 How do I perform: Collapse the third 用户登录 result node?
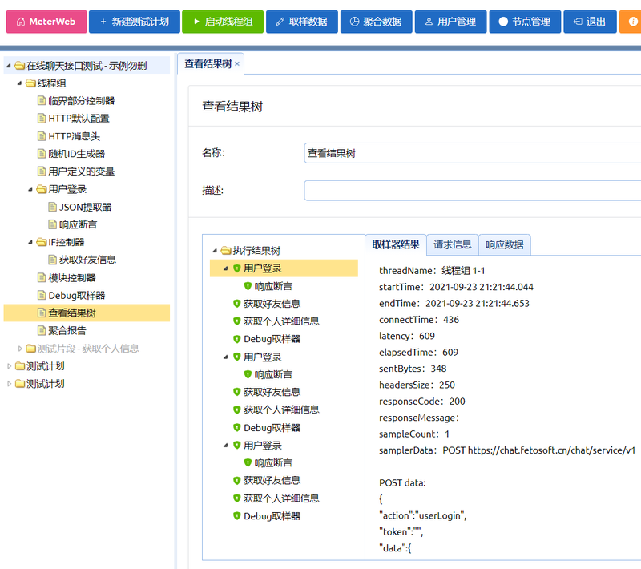[226, 446]
